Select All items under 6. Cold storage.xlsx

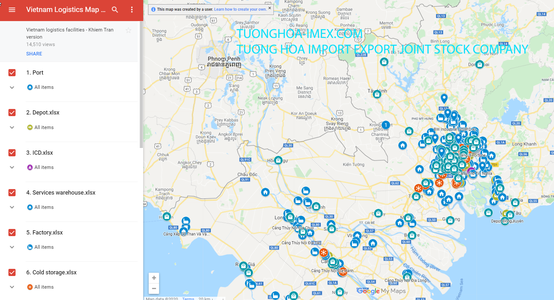(44, 287)
